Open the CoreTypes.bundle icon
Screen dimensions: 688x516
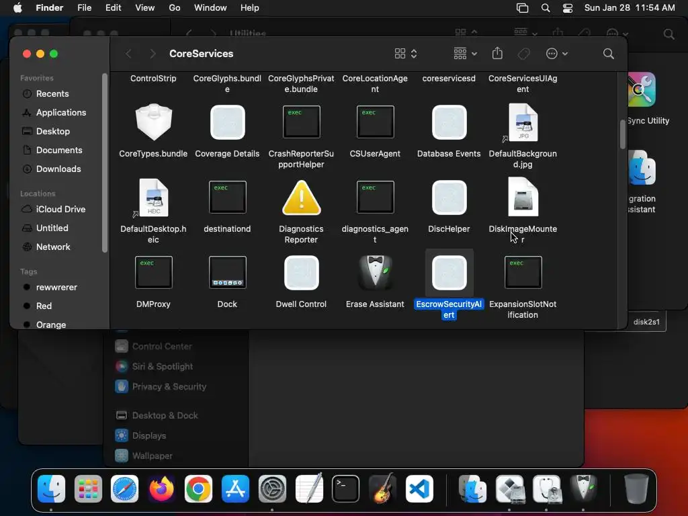pyautogui.click(x=154, y=122)
